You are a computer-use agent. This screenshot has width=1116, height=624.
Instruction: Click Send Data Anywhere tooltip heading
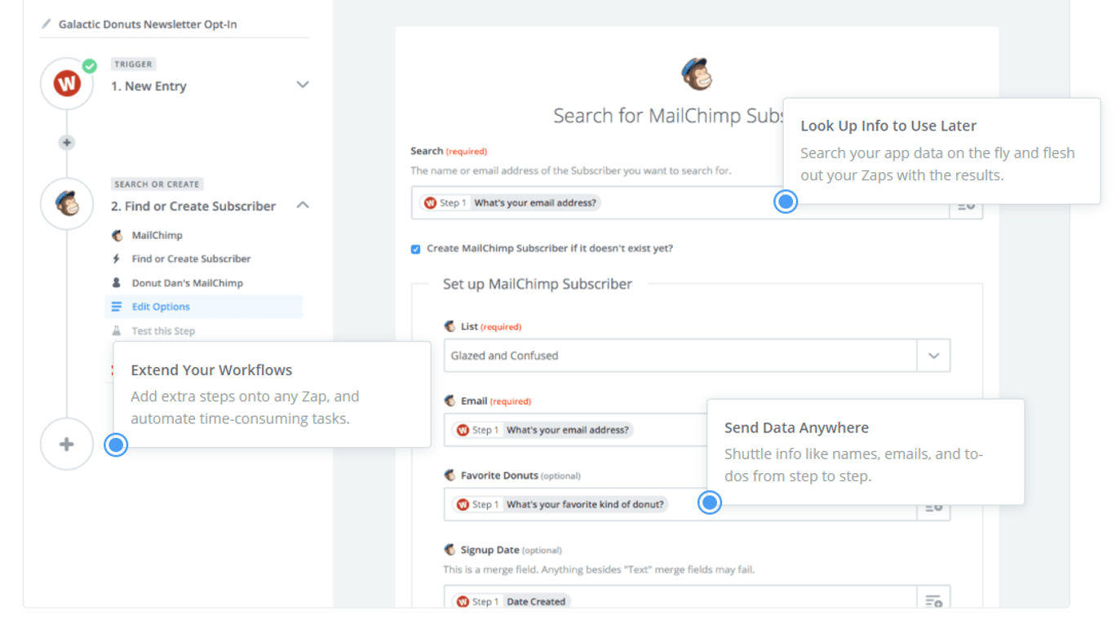(x=796, y=427)
